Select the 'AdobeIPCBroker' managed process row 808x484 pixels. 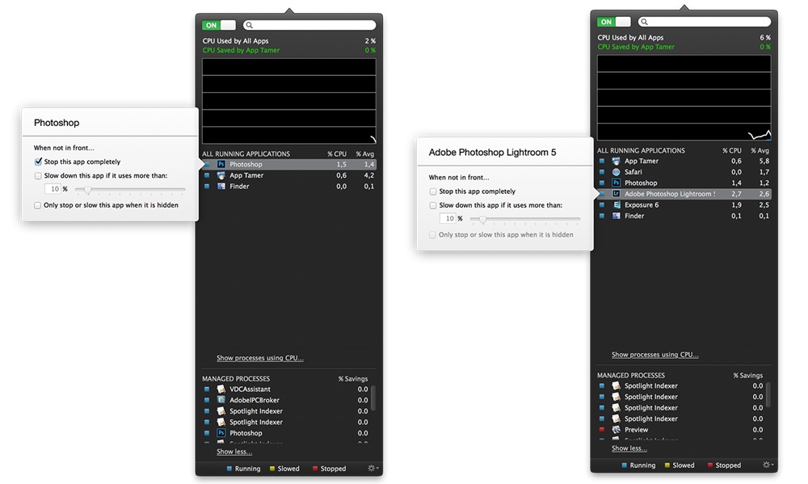[x=286, y=400]
